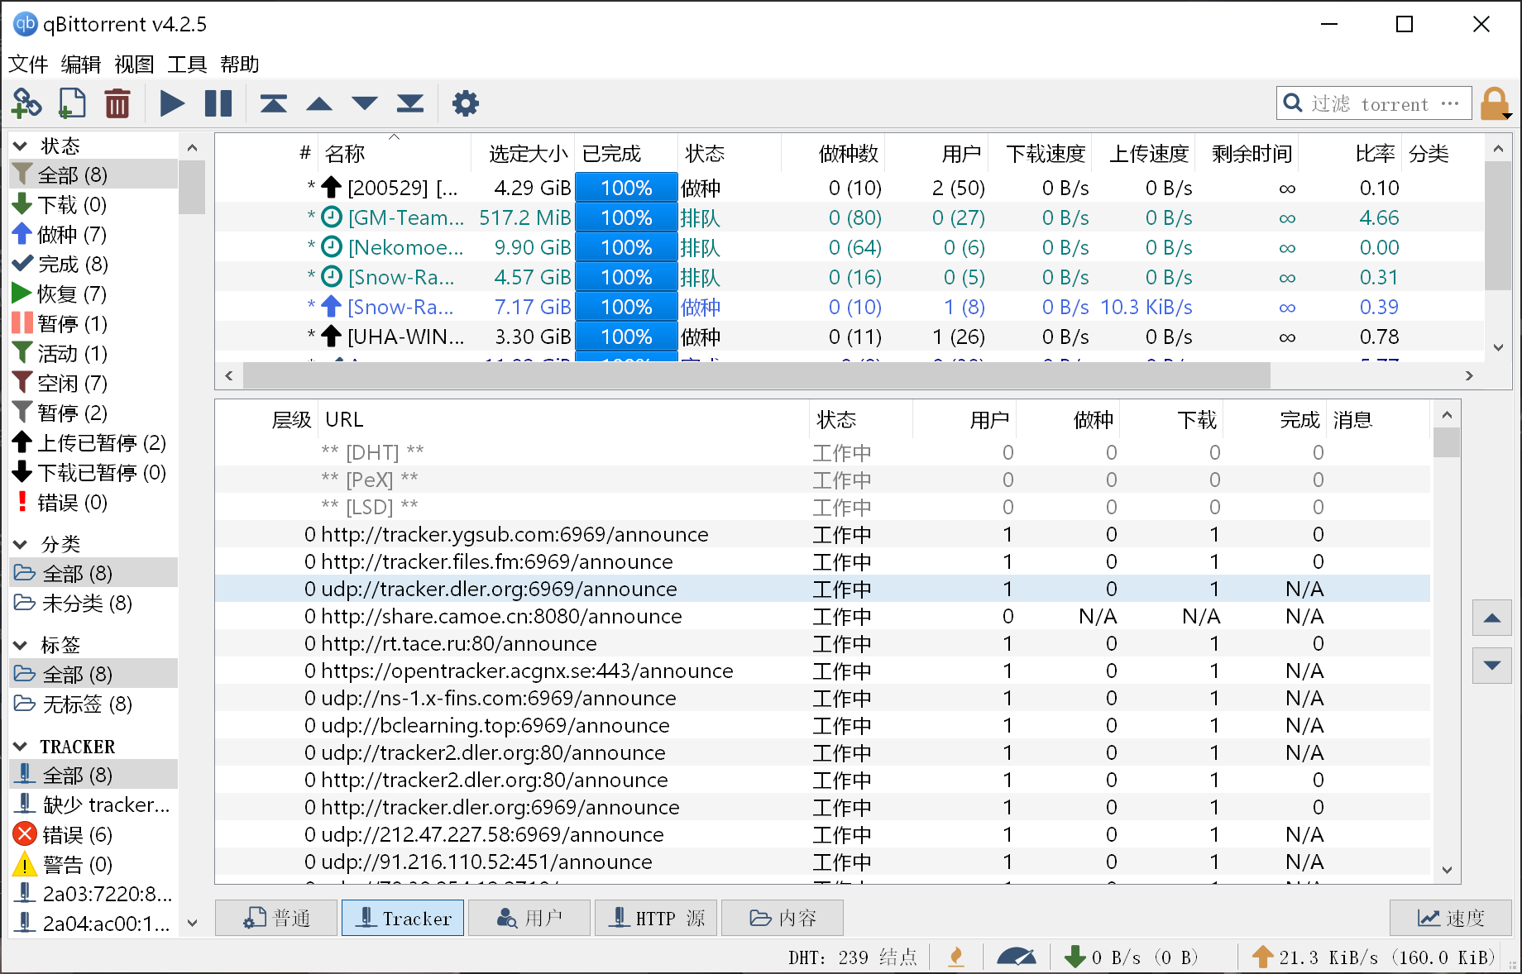Move torrent to top of queue
Screen dimensions: 1522x974
(274, 103)
